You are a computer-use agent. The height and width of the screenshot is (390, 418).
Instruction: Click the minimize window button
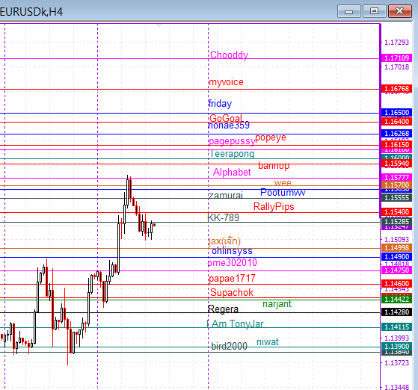click(x=348, y=11)
